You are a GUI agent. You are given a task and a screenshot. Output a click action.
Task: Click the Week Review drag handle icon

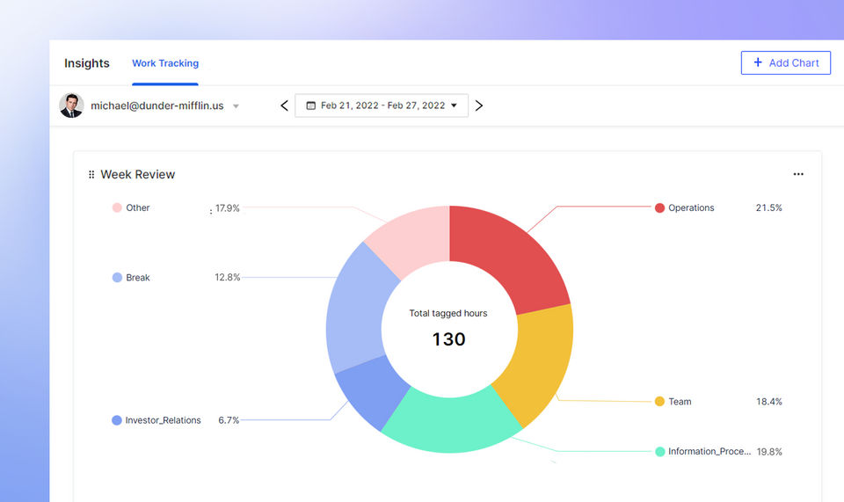[91, 175]
